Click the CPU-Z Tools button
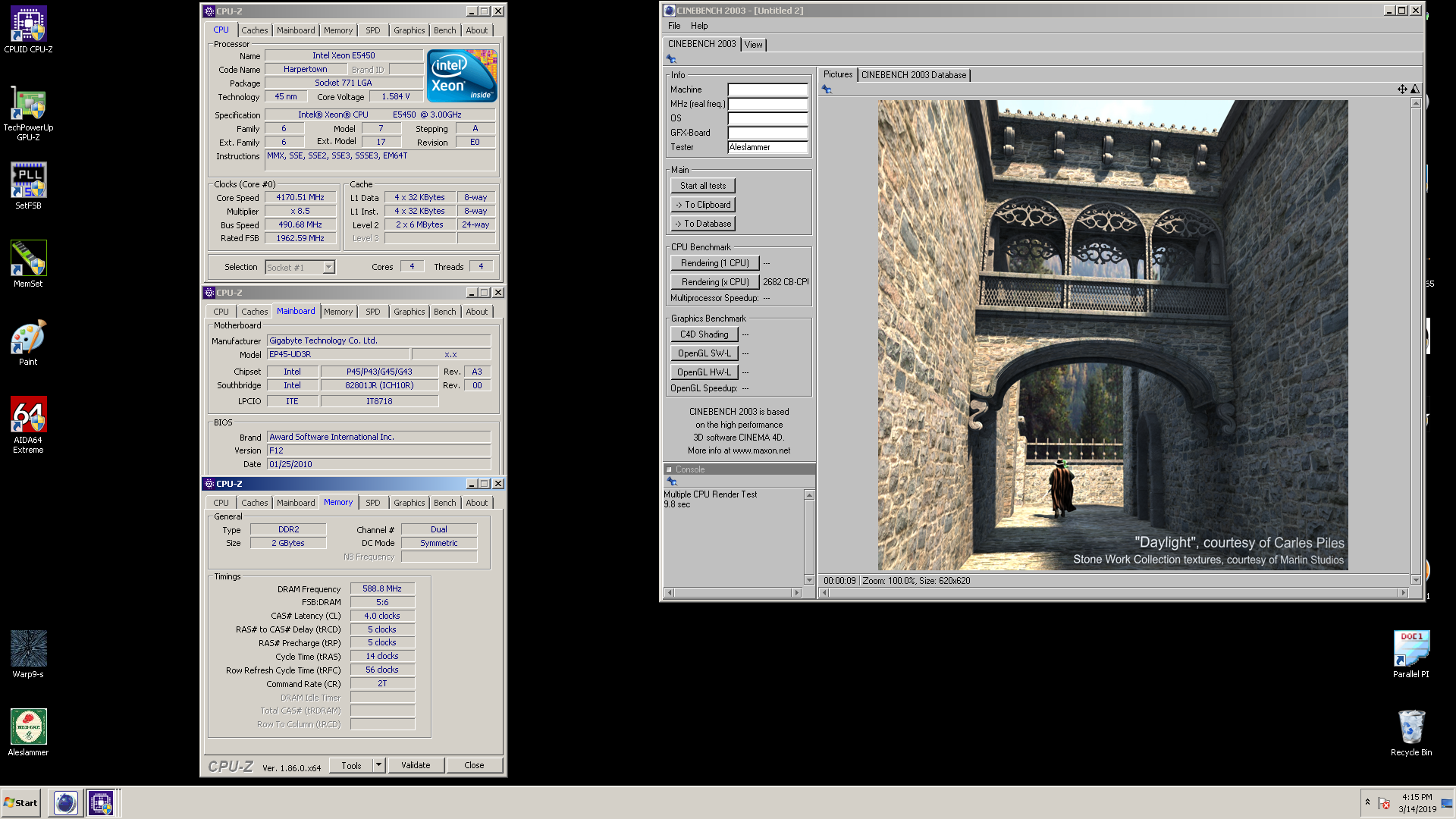 351,765
